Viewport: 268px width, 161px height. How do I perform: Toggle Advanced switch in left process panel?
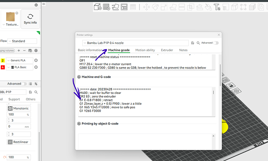(24, 84)
